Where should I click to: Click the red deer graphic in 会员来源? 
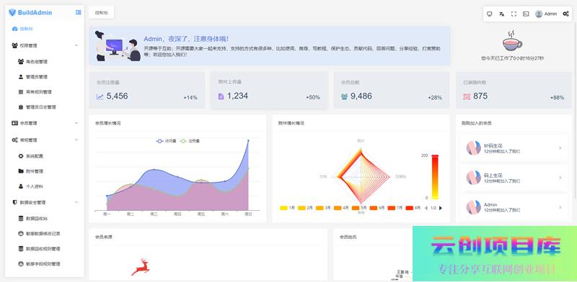[140, 267]
